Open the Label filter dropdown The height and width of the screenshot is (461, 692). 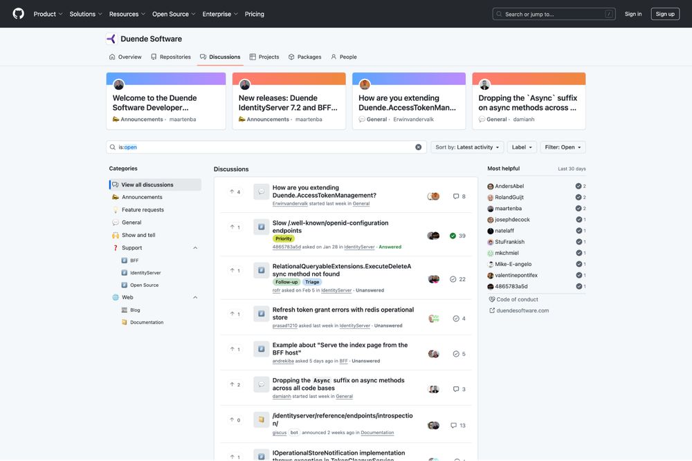click(x=522, y=147)
